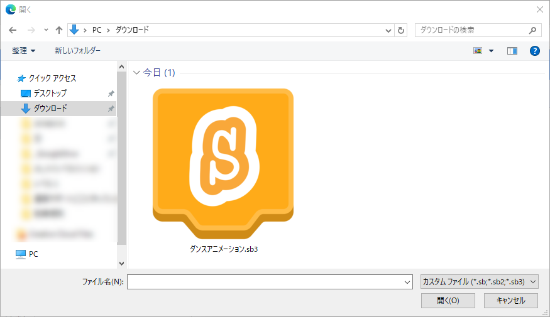Click the ファイル名 input field
This screenshot has width=550, height=317.
267,282
